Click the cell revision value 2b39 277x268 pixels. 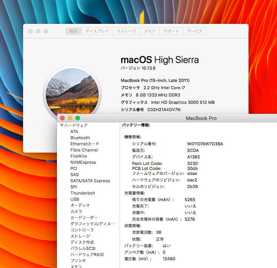point(192,186)
